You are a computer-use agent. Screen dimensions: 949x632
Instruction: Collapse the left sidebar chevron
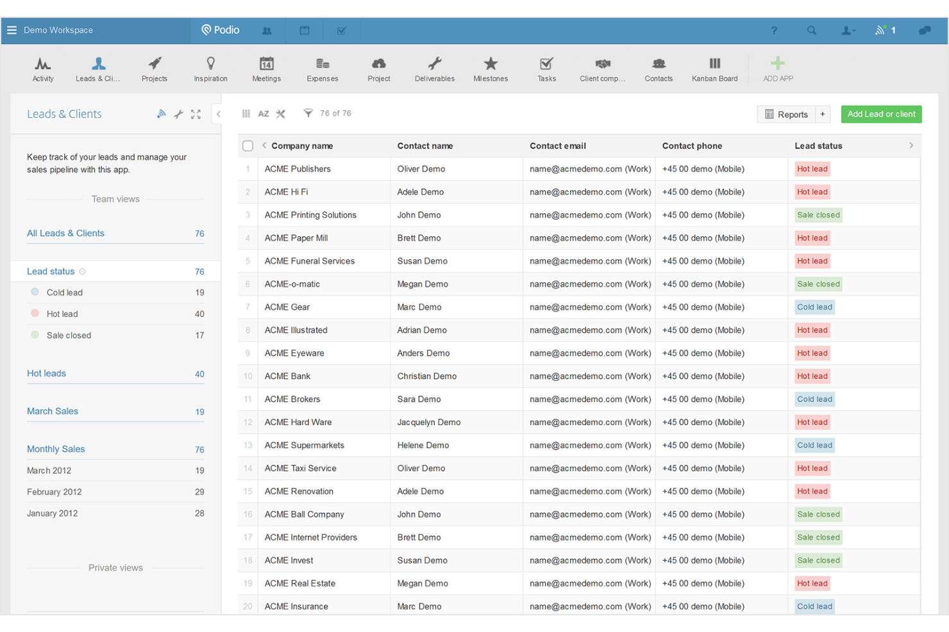point(219,114)
